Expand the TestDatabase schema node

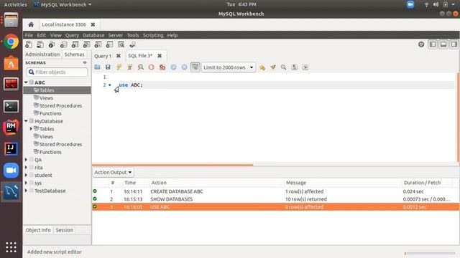point(26,191)
